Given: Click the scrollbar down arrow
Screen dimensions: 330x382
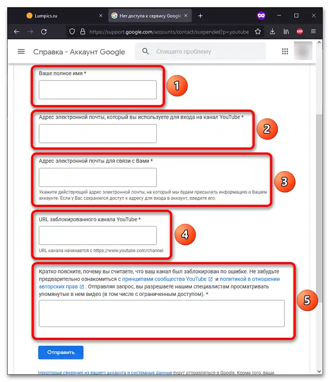Looking at the screenshot, I should [319, 372].
